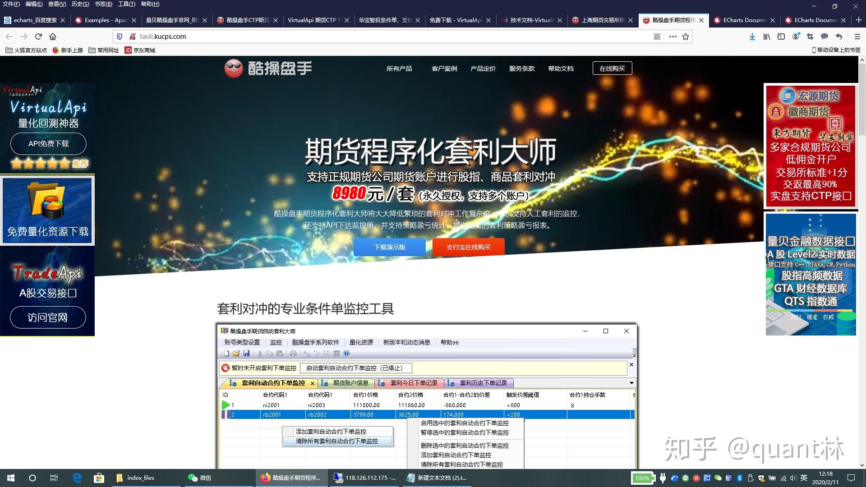Open the index_files taskbar window
This screenshot has width=866, height=487.
pos(146,478)
